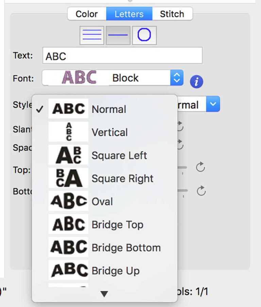The height and width of the screenshot is (307, 261).
Task: Click the down triangle to show more styles
Action: [104, 293]
